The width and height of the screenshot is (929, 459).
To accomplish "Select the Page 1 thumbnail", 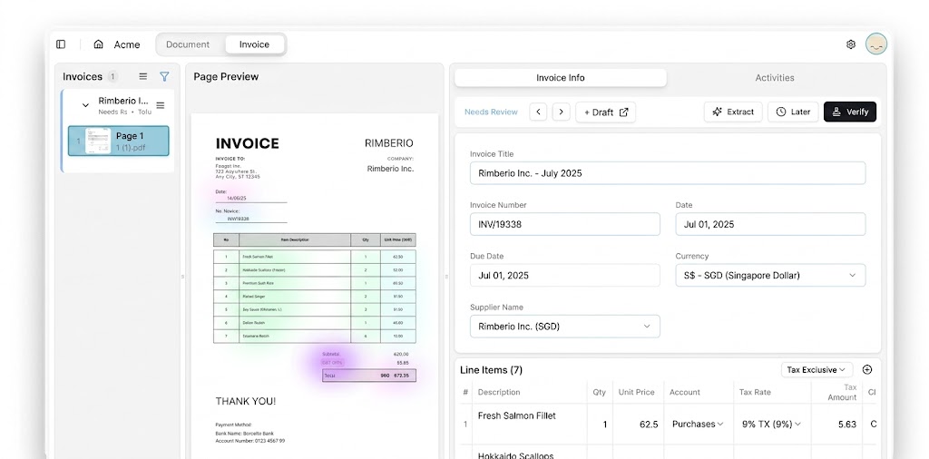I will (119, 141).
